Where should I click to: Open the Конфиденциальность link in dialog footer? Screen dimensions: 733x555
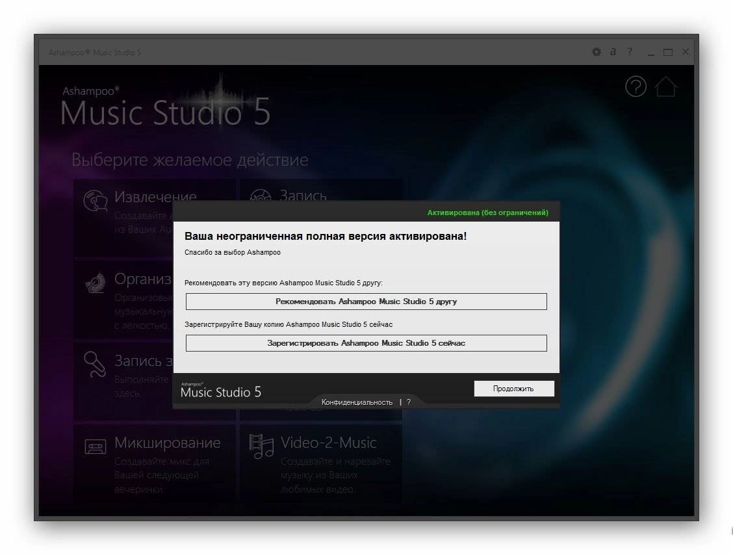[x=357, y=402]
